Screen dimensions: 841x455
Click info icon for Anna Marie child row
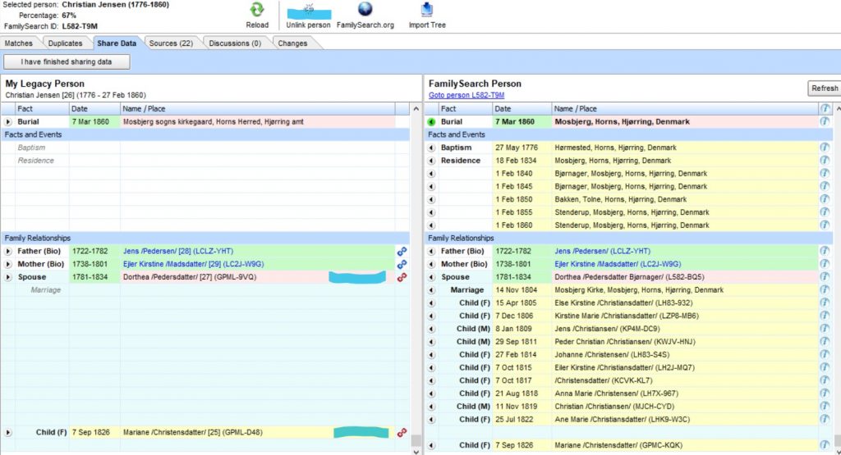[x=825, y=393]
